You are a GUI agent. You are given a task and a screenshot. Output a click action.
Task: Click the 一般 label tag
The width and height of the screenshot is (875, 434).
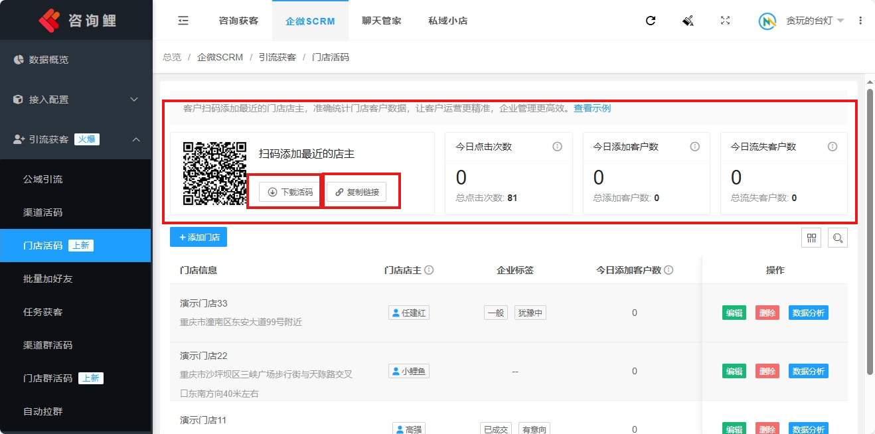point(496,313)
